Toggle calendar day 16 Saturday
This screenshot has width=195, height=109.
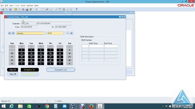click(x=69, y=53)
